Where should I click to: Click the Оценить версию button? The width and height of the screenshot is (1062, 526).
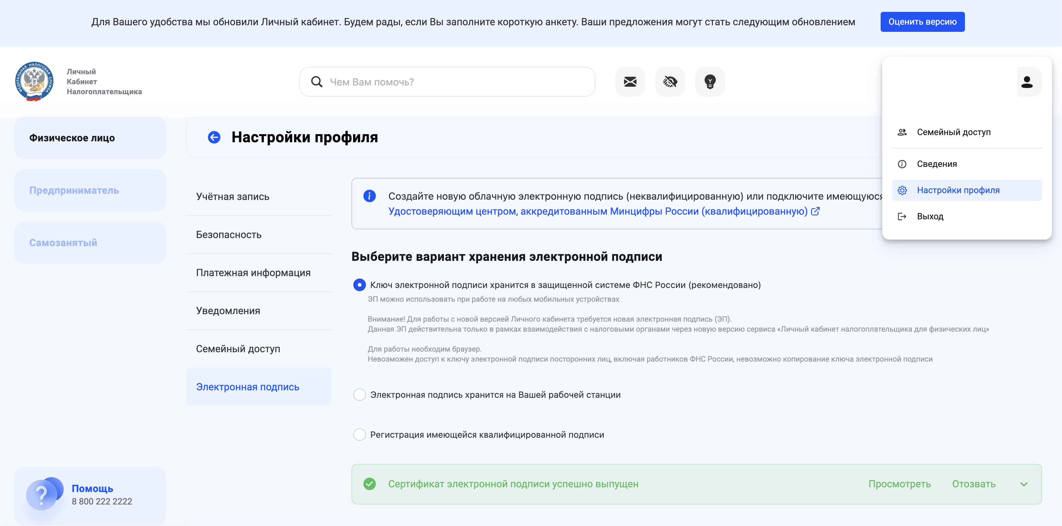point(922,22)
